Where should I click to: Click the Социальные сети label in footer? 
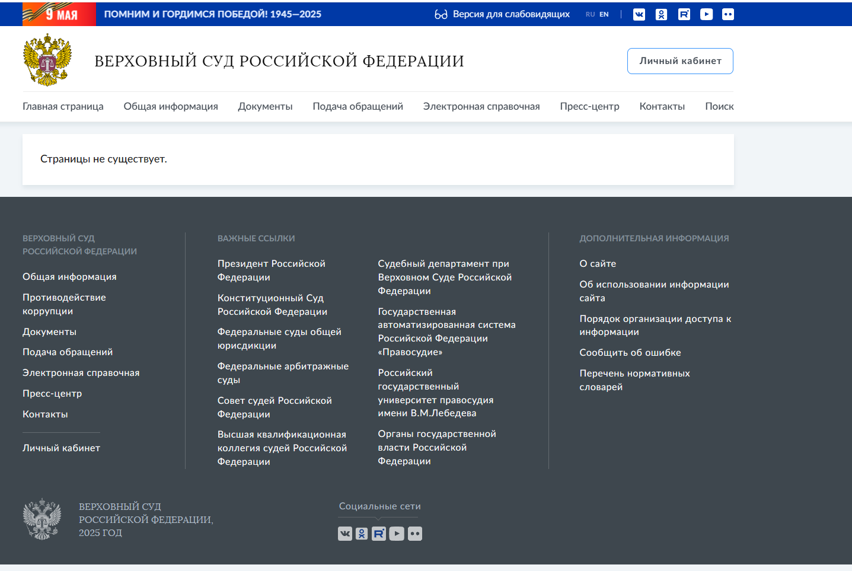(x=380, y=506)
